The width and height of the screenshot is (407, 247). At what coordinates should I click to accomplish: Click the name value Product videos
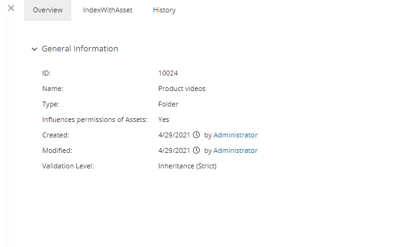tap(182, 89)
